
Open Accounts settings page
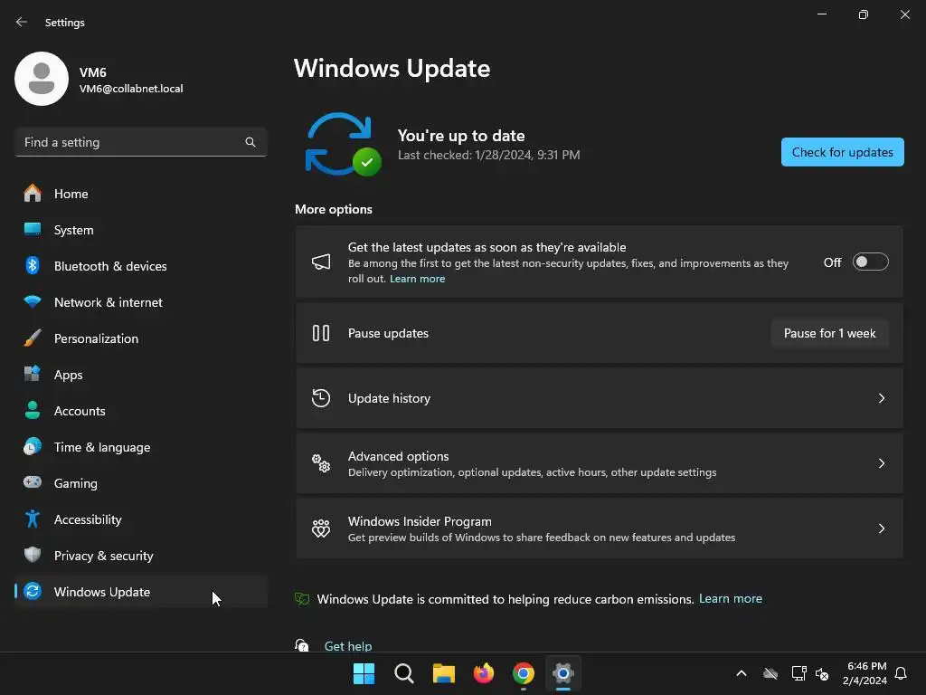[141, 411]
